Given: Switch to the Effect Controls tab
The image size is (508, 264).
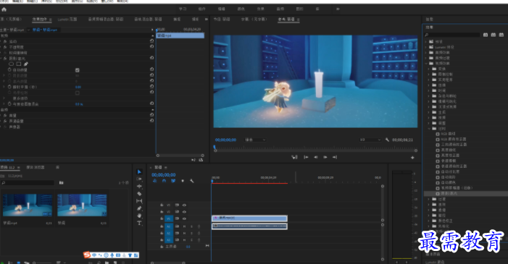Looking at the screenshot, I should point(40,20).
